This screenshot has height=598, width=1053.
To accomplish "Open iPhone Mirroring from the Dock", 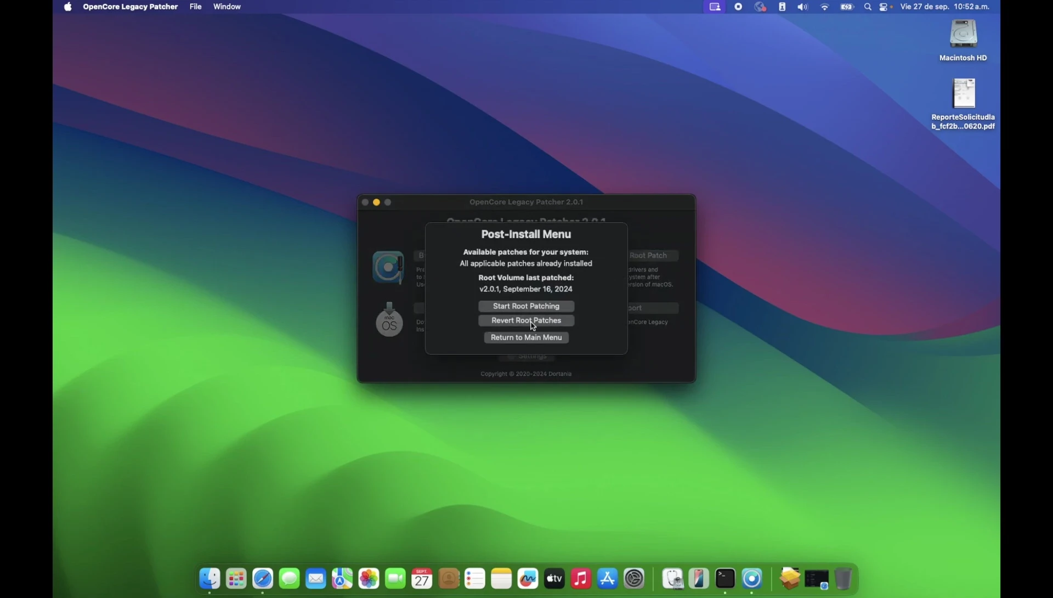I will tap(699, 578).
